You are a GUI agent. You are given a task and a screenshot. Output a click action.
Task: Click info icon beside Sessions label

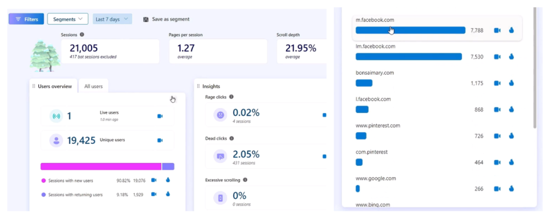(x=82, y=35)
